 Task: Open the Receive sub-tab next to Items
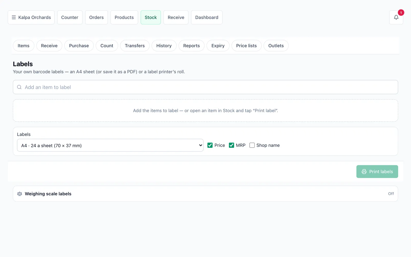[x=49, y=46]
